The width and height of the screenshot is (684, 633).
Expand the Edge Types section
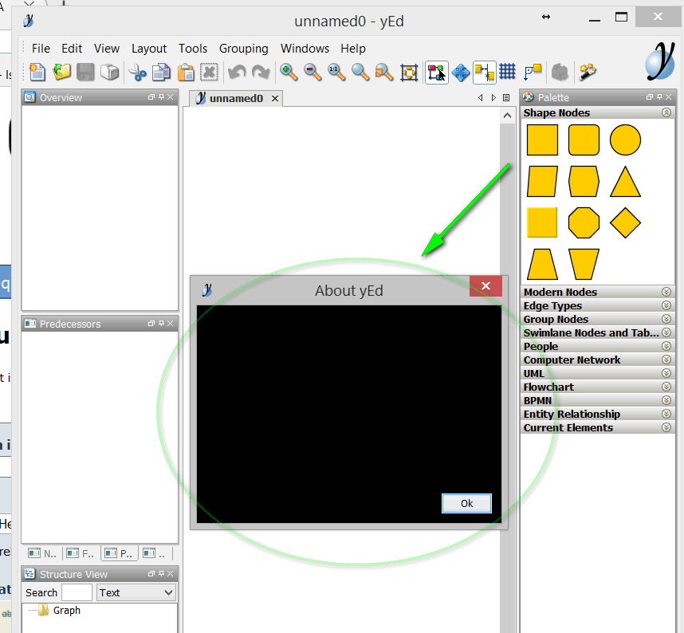666,305
